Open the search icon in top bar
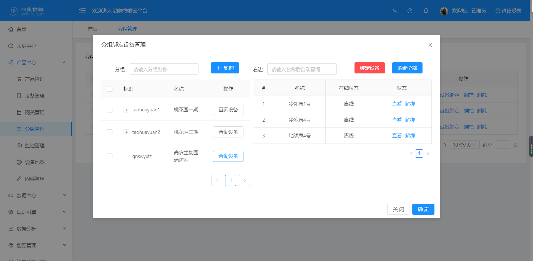 point(395,11)
